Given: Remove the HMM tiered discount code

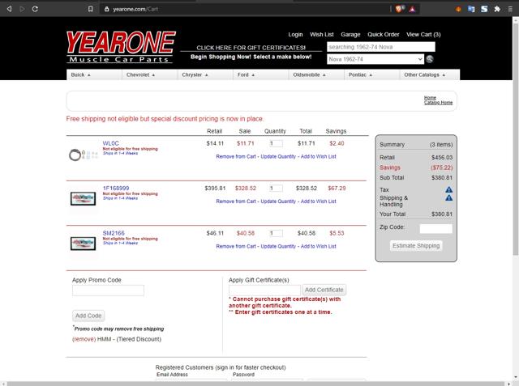Looking at the screenshot, I should point(84,339).
